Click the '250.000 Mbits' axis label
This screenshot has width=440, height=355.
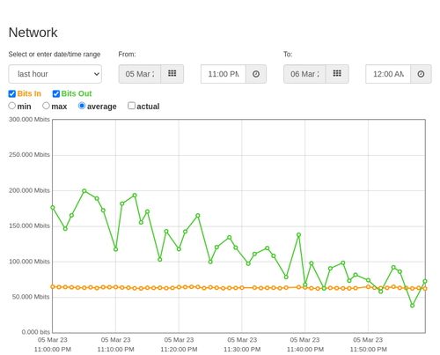click(29, 155)
